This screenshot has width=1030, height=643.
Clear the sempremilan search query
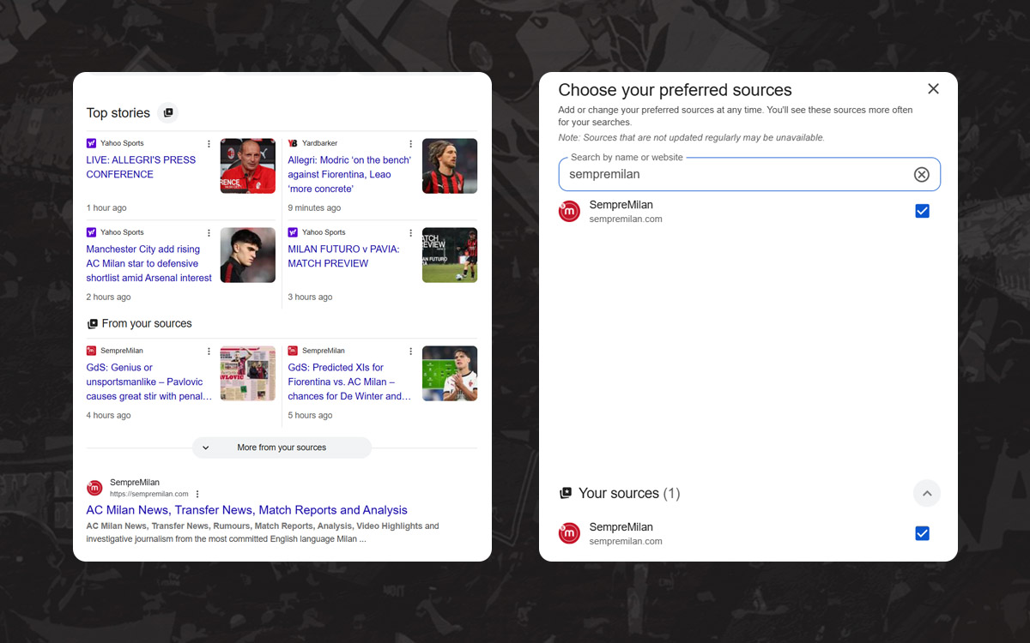point(922,174)
